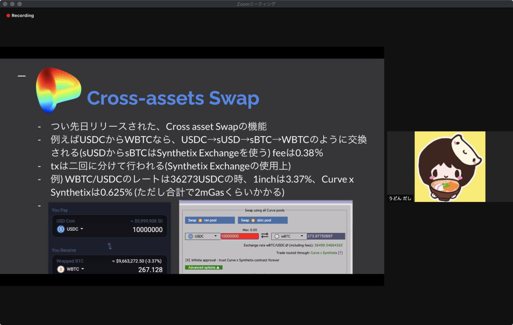
Task: Click the swap direction arrows between Pay and Receive
Action: (109, 246)
